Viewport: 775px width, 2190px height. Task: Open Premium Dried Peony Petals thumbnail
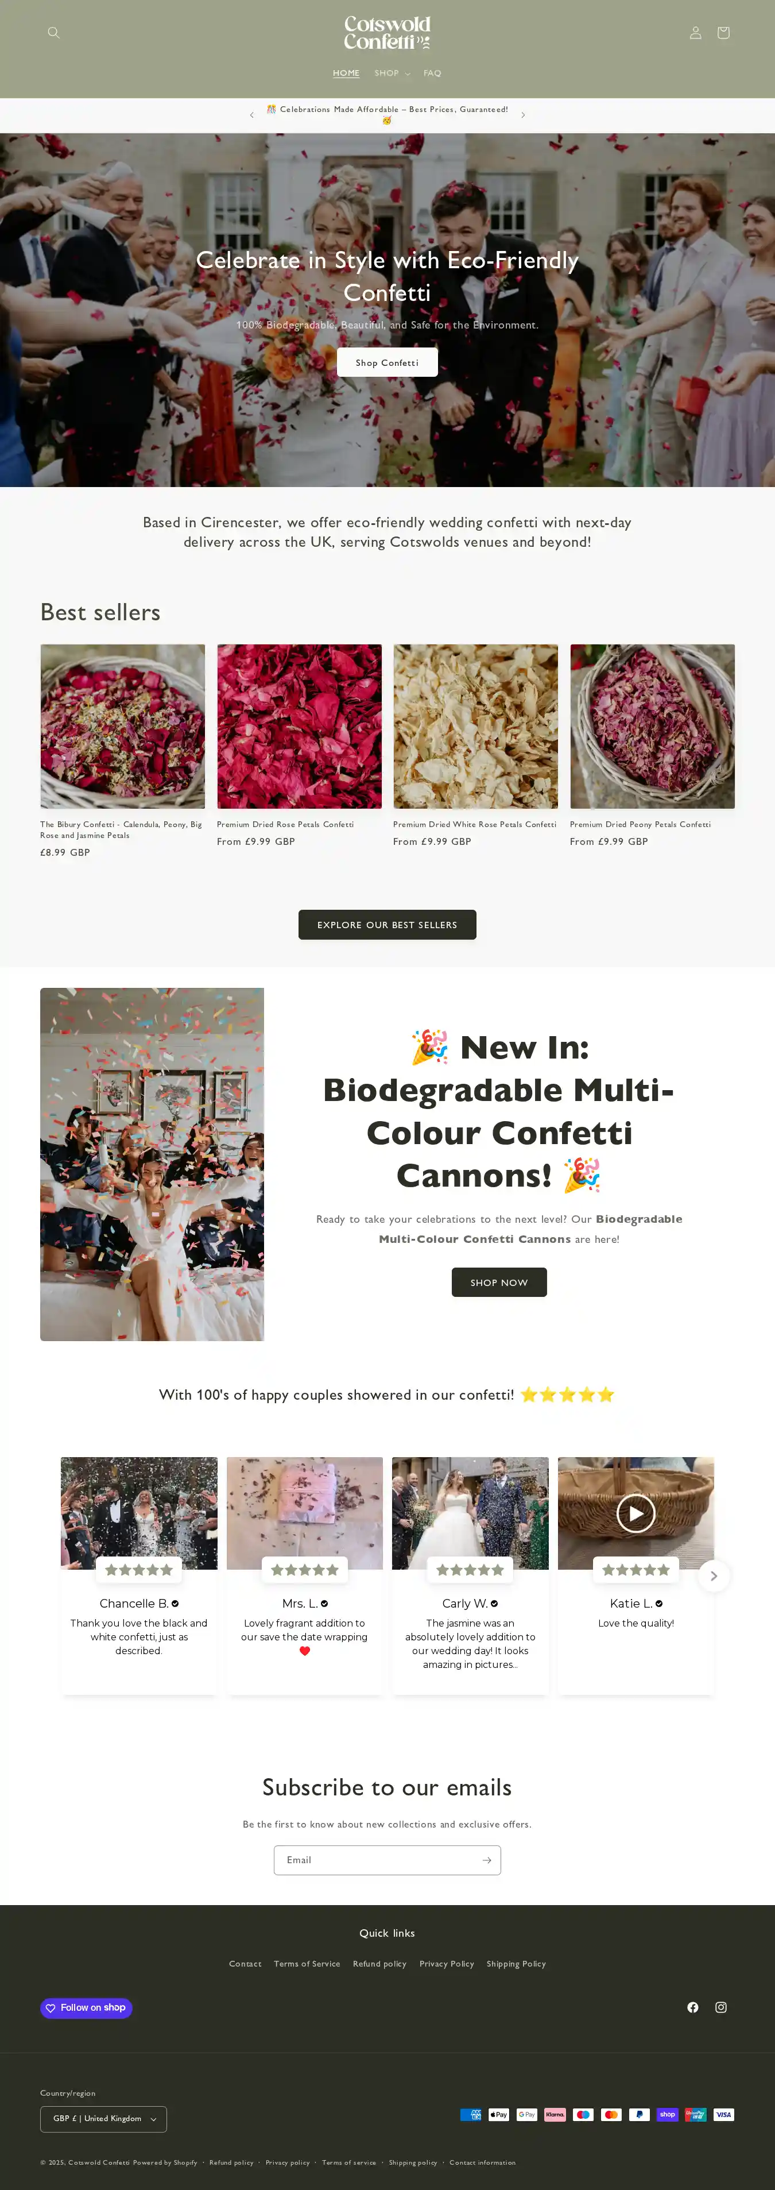(x=652, y=726)
